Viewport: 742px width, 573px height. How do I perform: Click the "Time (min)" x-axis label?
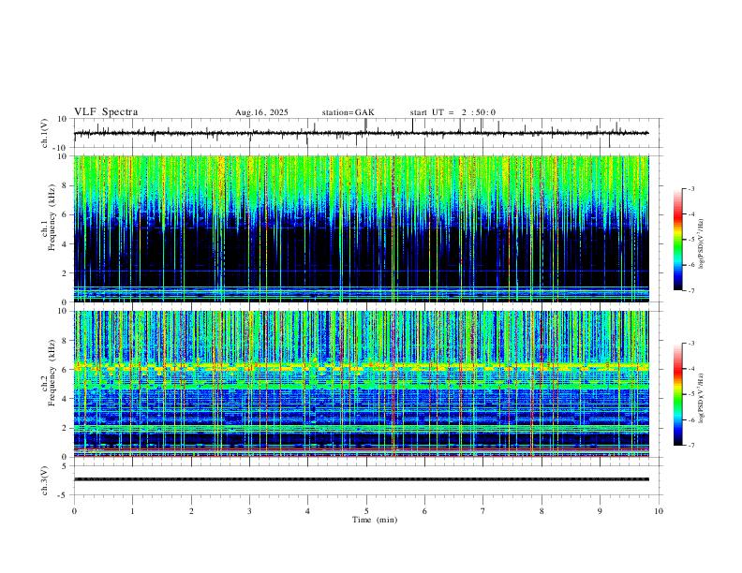click(x=375, y=520)
